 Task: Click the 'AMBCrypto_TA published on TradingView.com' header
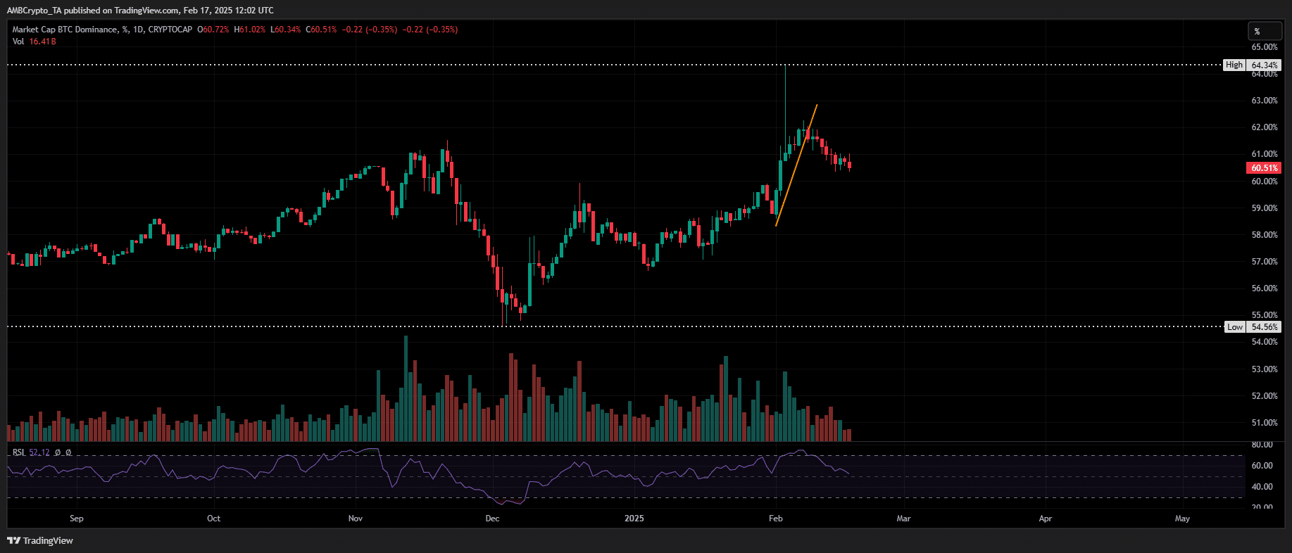pos(93,11)
